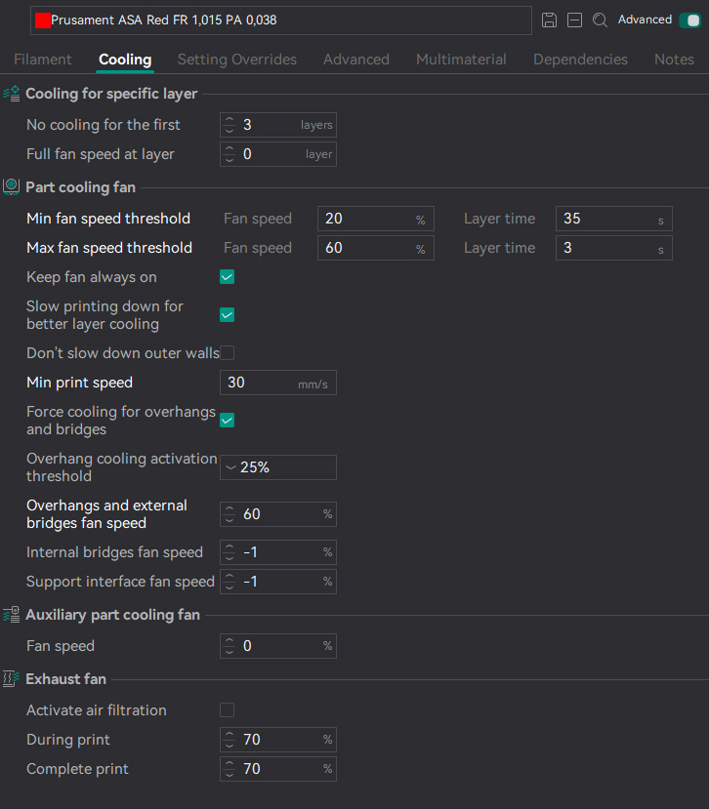Click the red filament color swatch
709x809 pixels.
coord(42,20)
